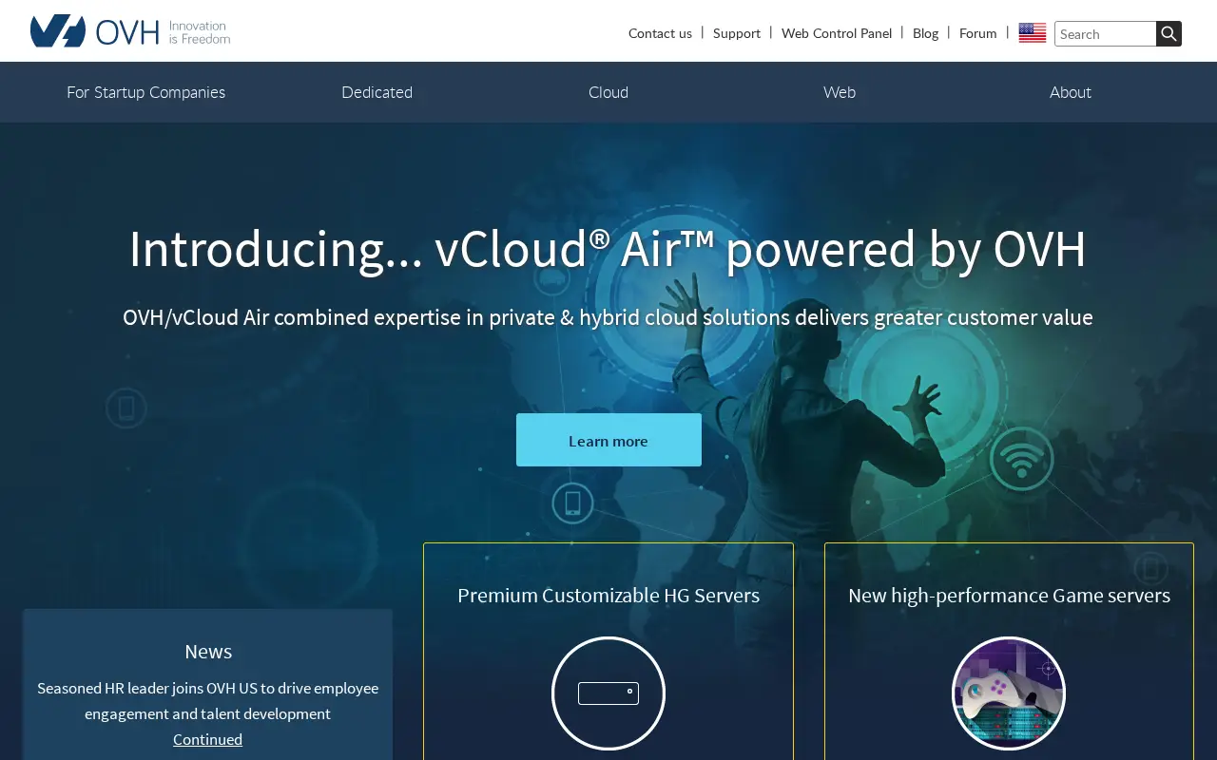Click the HG server icon circle
Image resolution: width=1217 pixels, height=760 pixels.
(x=608, y=693)
